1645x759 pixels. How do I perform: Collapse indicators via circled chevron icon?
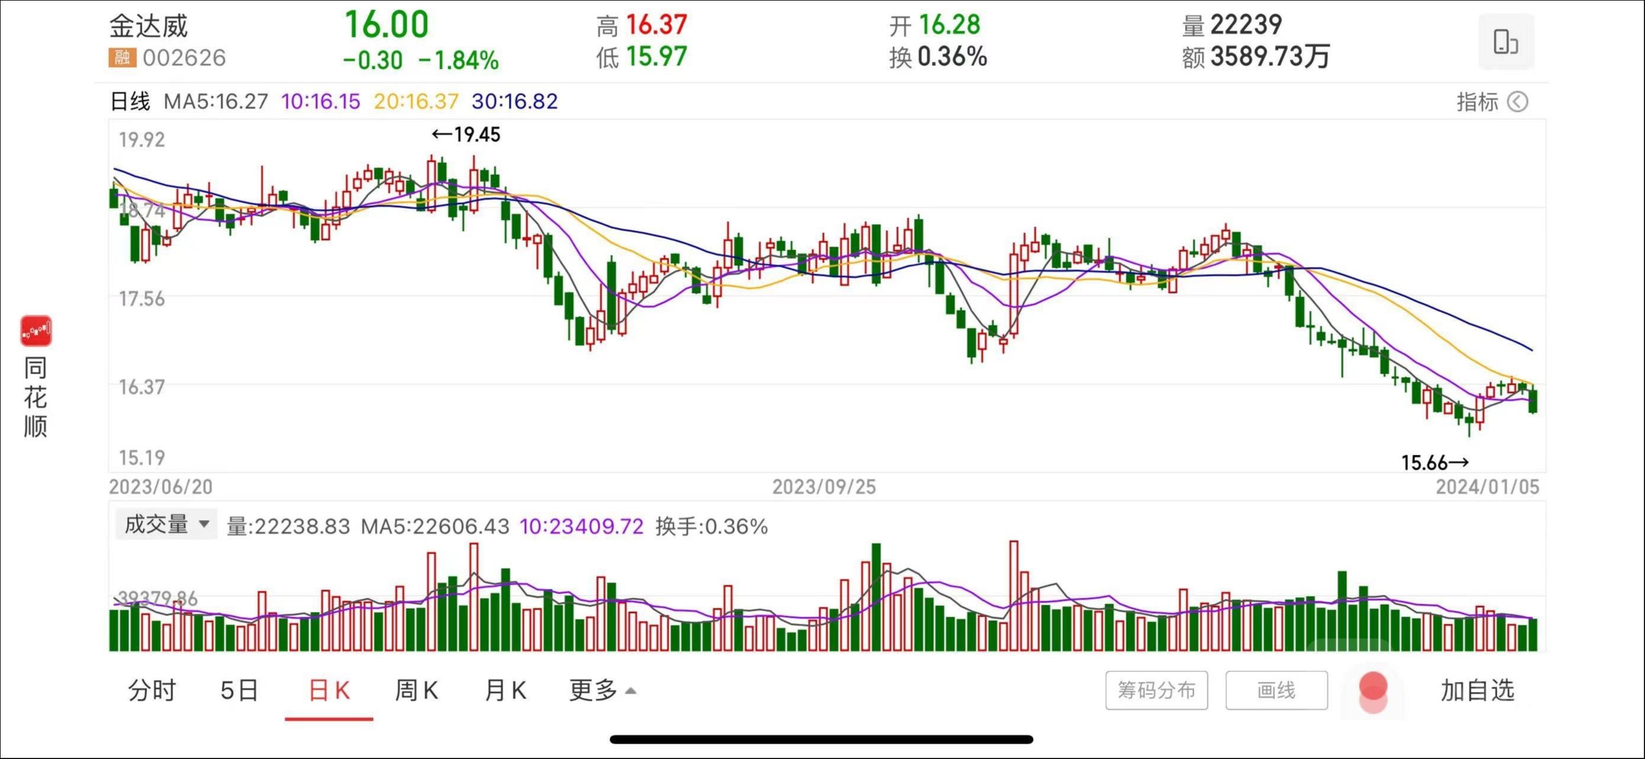click(x=1518, y=102)
